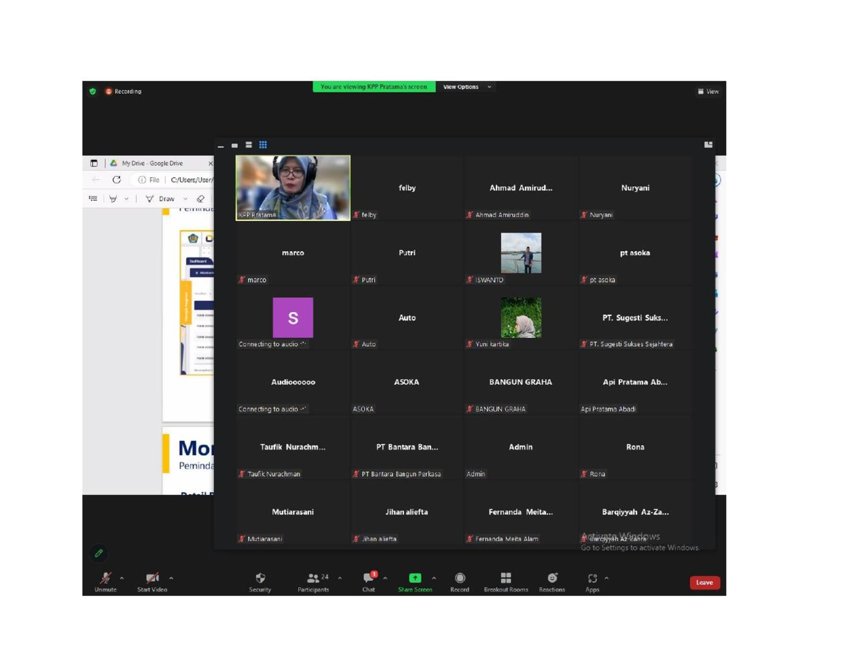The height and width of the screenshot is (649, 841).
Task: Select grid gallery view icon
Action: pyautogui.click(x=263, y=145)
